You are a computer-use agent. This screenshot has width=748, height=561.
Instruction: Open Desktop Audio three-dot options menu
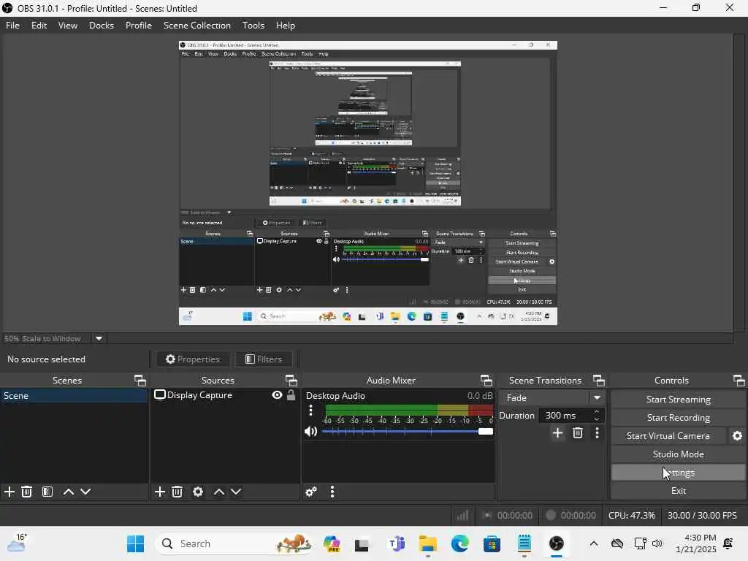click(310, 411)
